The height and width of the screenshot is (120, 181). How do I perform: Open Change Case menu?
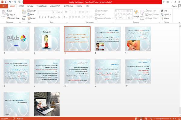coord(59,17)
